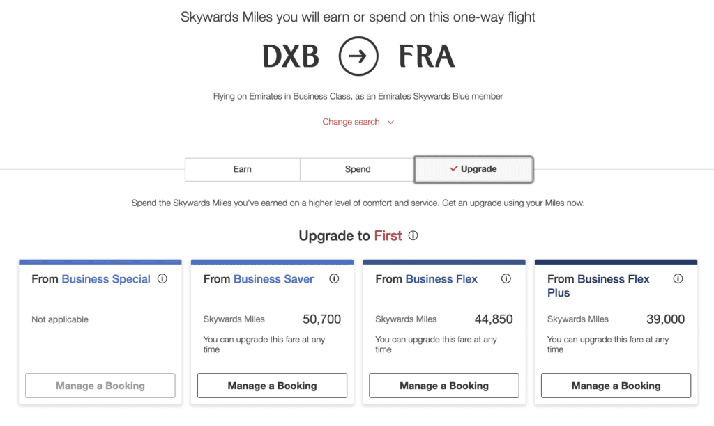
Task: Click the disabled Manage a Booking button
Action: (100, 386)
